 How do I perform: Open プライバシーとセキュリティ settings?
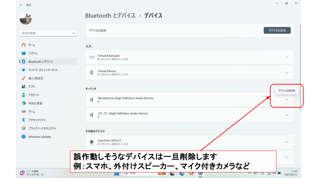[x=42, y=128]
